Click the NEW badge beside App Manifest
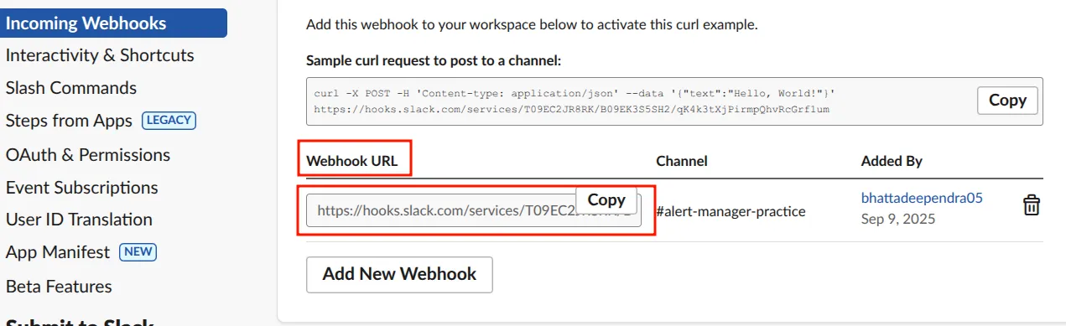 (138, 251)
